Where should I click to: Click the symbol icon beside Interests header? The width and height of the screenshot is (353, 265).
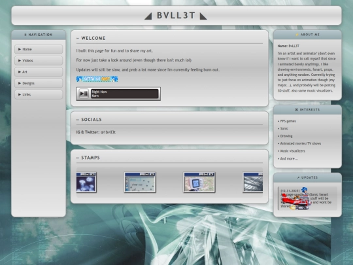297,109
